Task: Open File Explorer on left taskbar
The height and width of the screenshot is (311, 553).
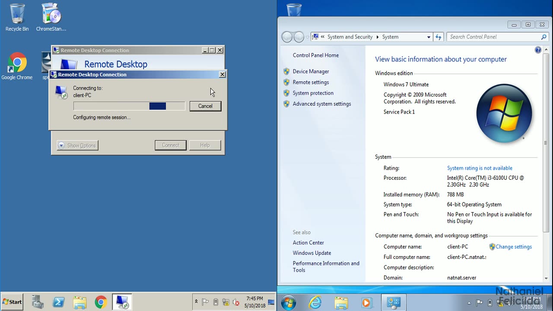Action: click(80, 302)
